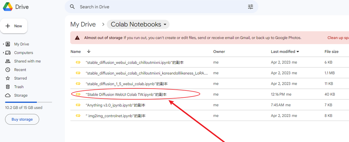The image size is (349, 142).
Task: Click the search magnifier icon
Action: click(72, 7)
